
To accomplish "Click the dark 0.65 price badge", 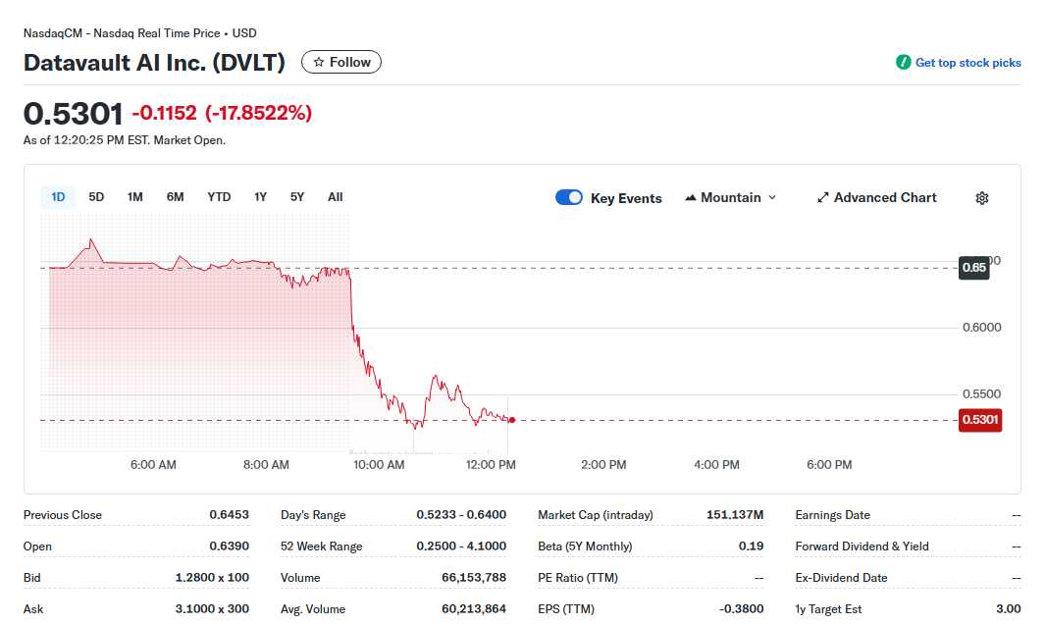I will [x=972, y=268].
